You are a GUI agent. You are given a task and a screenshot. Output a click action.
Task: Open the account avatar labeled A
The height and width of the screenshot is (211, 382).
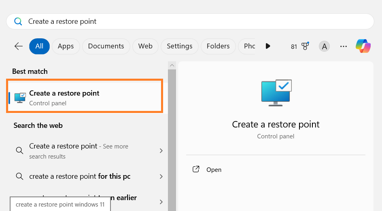click(x=324, y=46)
